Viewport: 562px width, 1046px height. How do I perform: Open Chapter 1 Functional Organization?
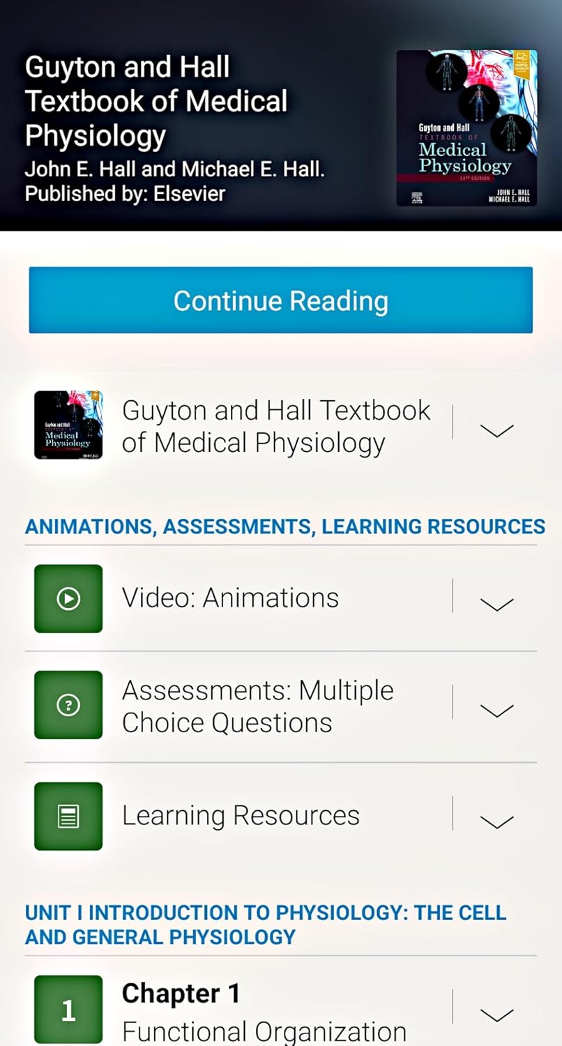click(x=264, y=1013)
